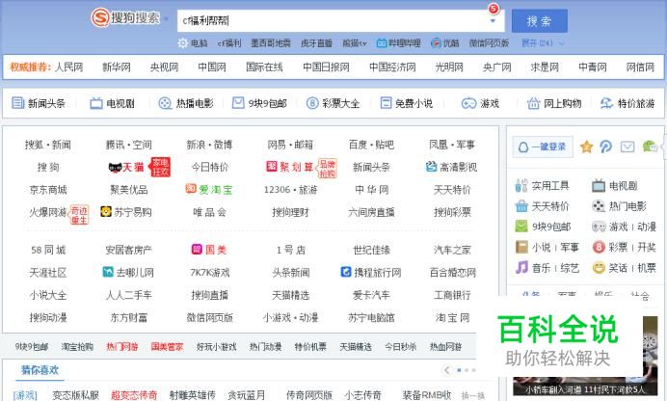Open sidebar 热门电影 film icon
The height and width of the screenshot is (401, 667).
tap(599, 206)
